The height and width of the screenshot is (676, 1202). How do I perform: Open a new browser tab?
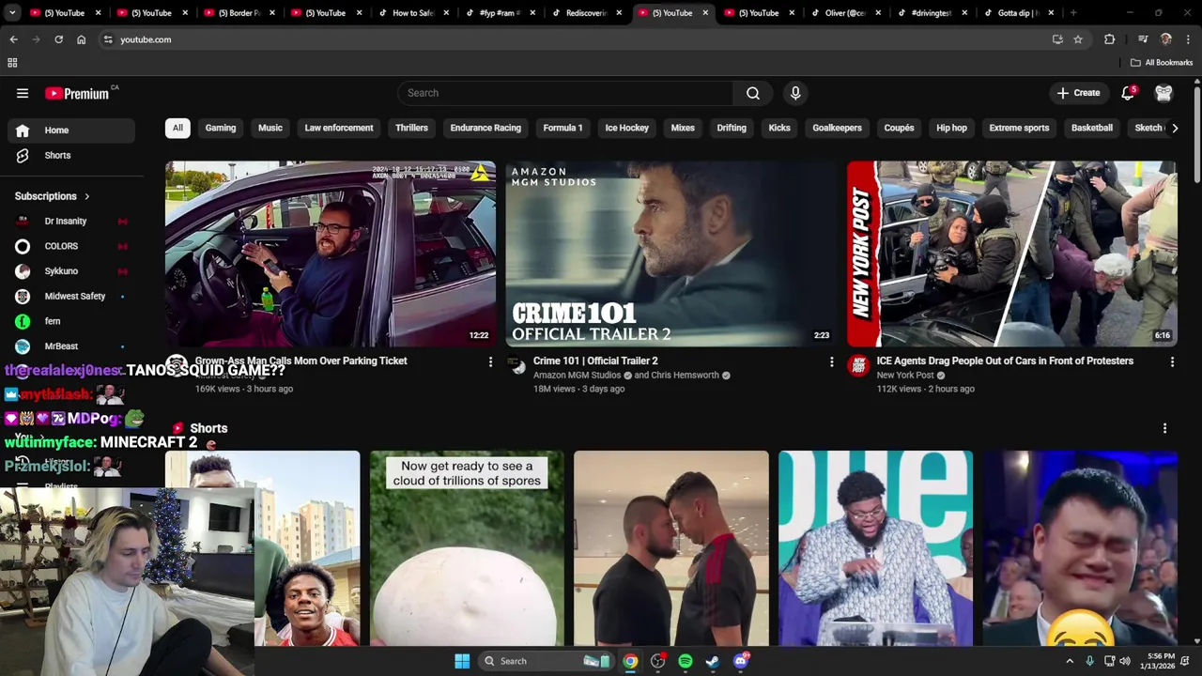(x=1072, y=13)
